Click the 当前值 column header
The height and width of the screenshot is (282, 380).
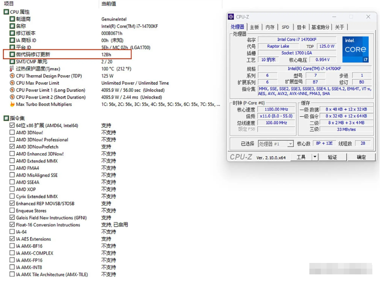pyautogui.click(x=108, y=4)
